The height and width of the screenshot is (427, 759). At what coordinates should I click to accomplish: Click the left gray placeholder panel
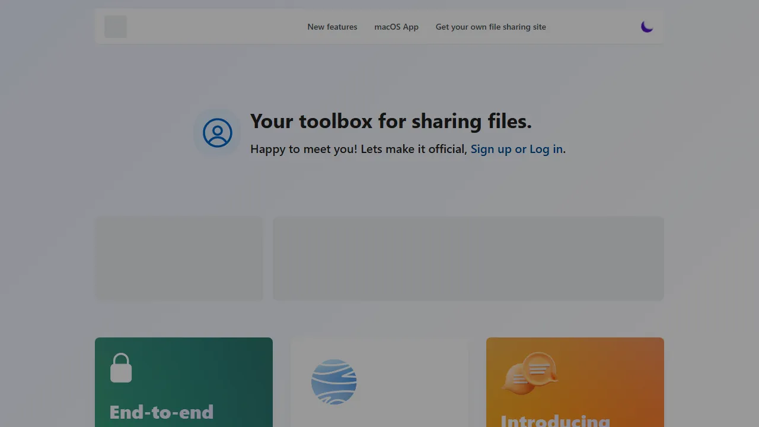(x=179, y=258)
